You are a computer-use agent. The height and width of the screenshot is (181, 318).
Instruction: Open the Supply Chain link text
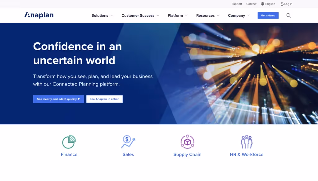pyautogui.click(x=187, y=154)
